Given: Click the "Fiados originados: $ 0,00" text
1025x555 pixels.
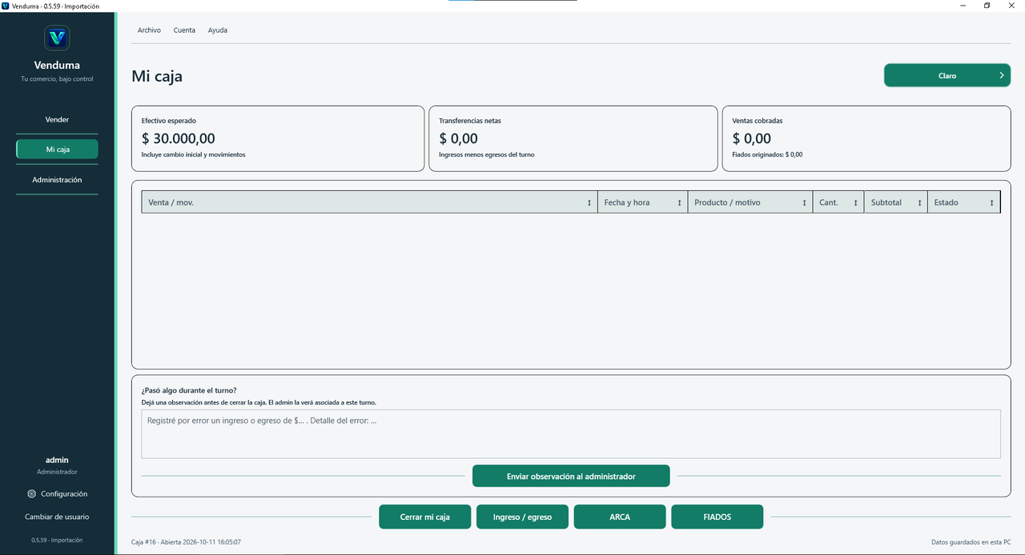Looking at the screenshot, I should pyautogui.click(x=767, y=154).
